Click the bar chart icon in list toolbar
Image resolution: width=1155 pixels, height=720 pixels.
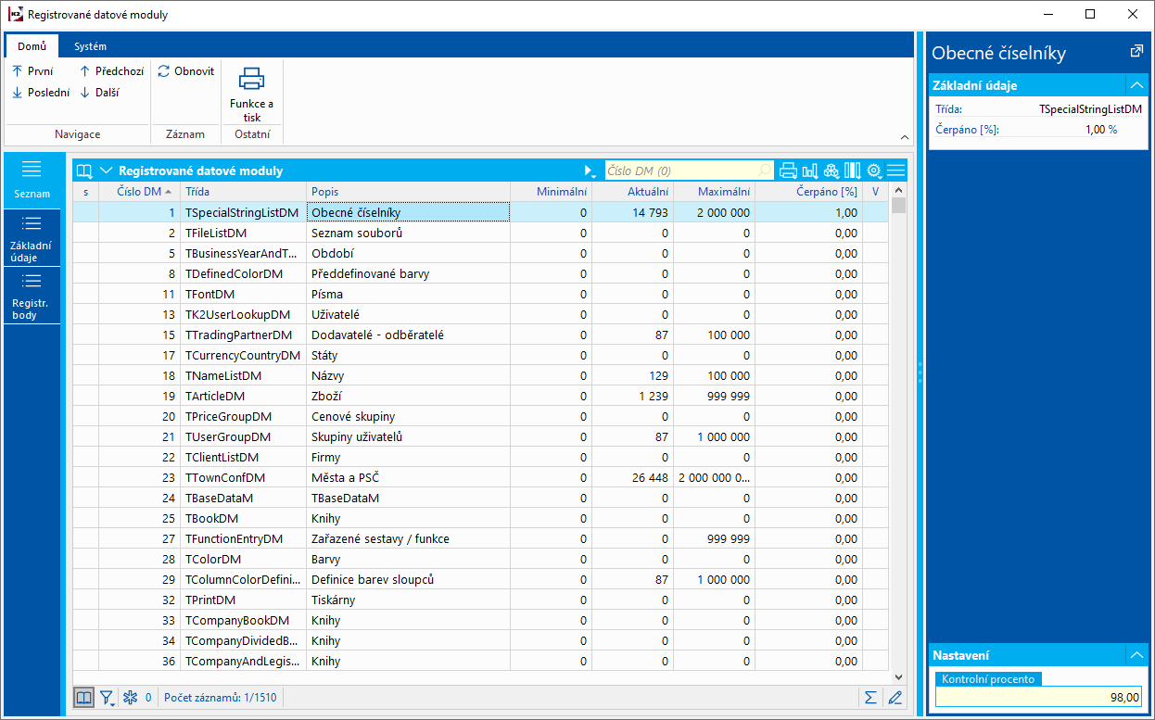click(810, 171)
